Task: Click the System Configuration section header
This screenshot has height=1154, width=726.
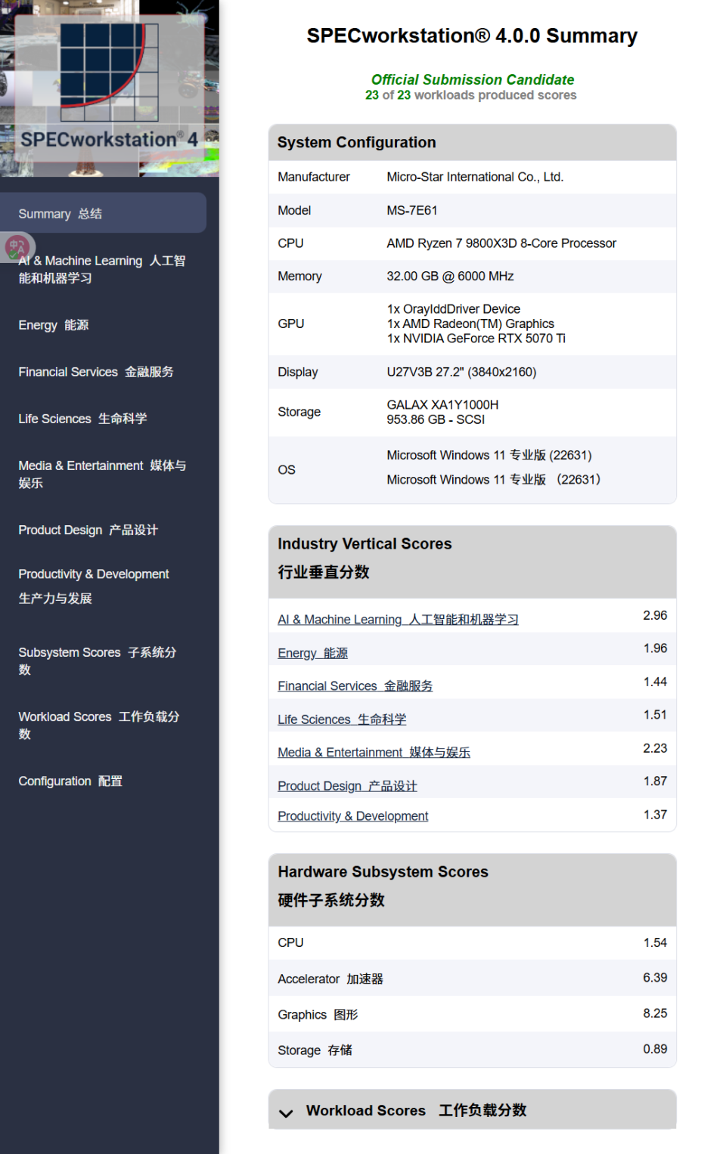Action: coord(472,142)
